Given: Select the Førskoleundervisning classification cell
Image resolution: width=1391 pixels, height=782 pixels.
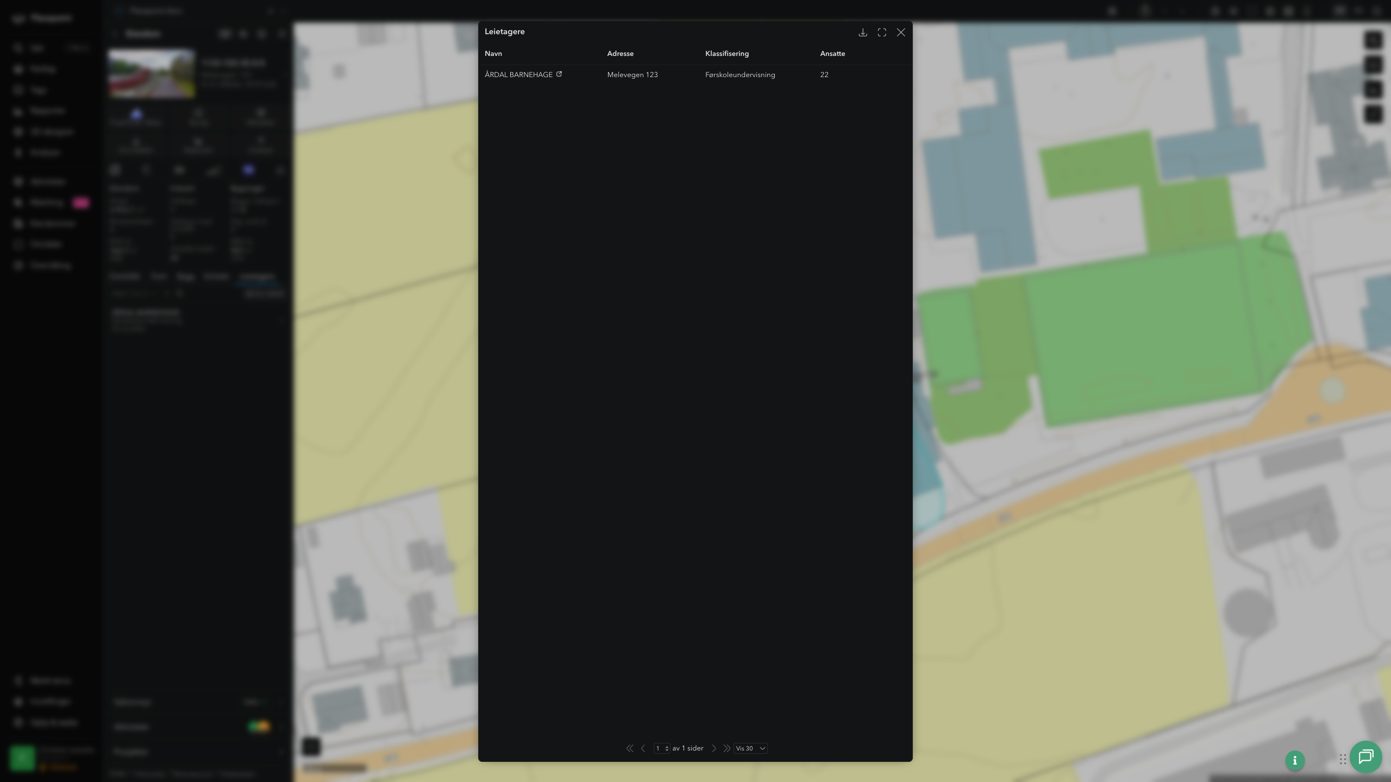Looking at the screenshot, I should click(740, 75).
